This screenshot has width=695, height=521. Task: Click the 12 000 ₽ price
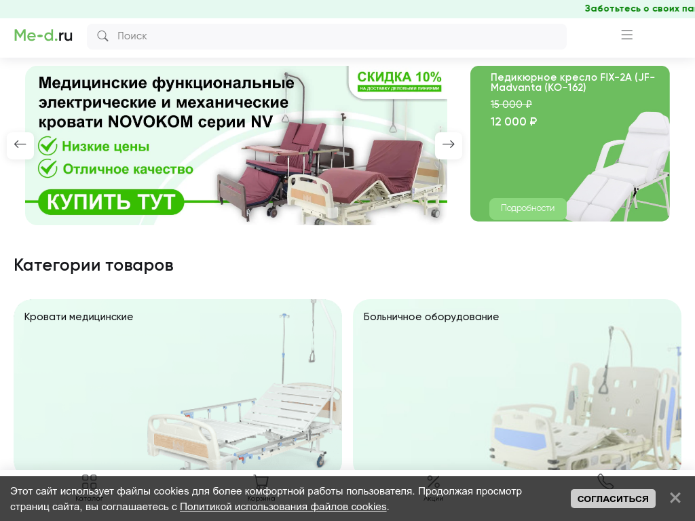pos(514,122)
